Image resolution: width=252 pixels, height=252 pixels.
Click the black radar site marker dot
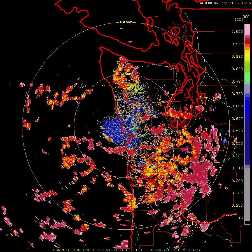pos(125,127)
